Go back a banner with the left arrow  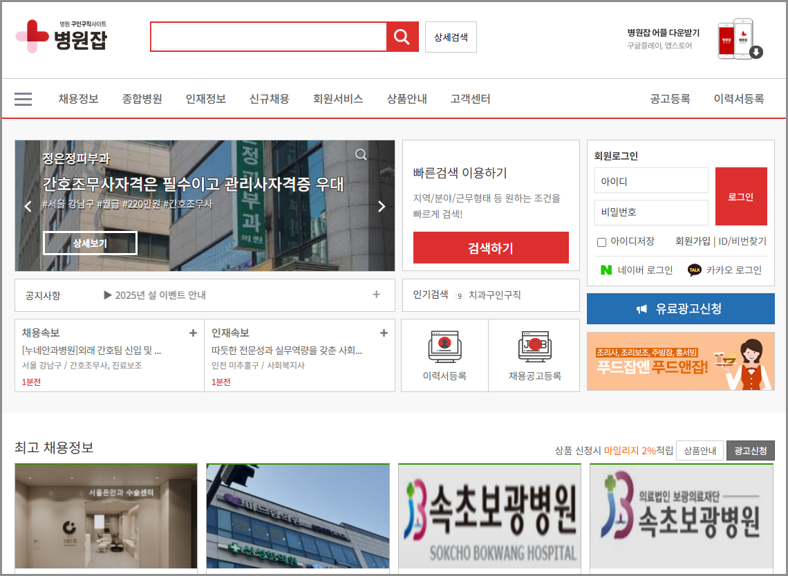click(28, 206)
